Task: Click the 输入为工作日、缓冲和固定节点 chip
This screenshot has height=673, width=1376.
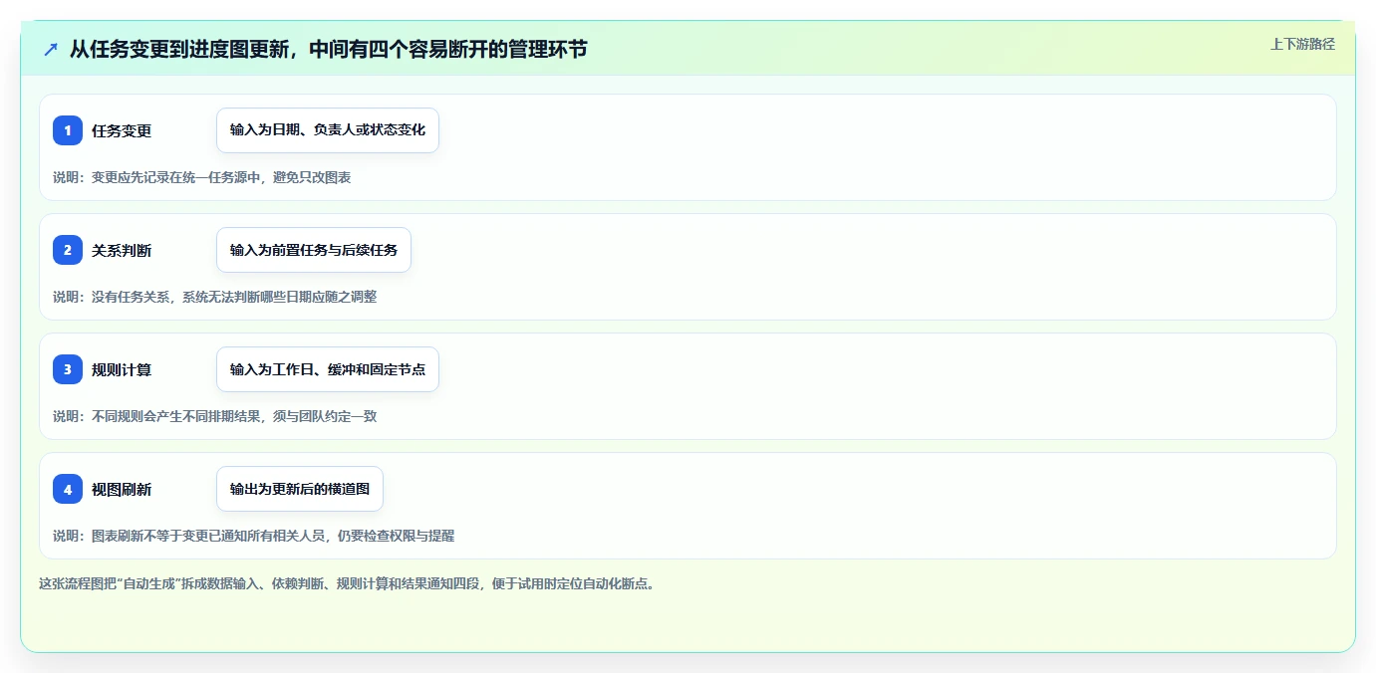Action: [x=328, y=369]
